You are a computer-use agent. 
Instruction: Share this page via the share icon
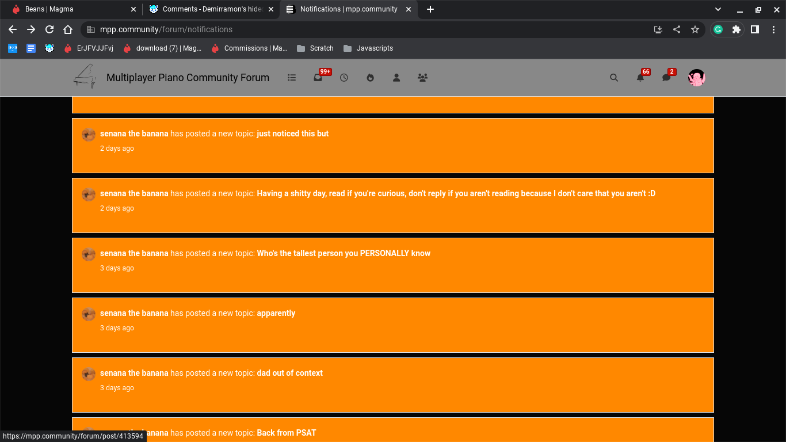tap(677, 29)
